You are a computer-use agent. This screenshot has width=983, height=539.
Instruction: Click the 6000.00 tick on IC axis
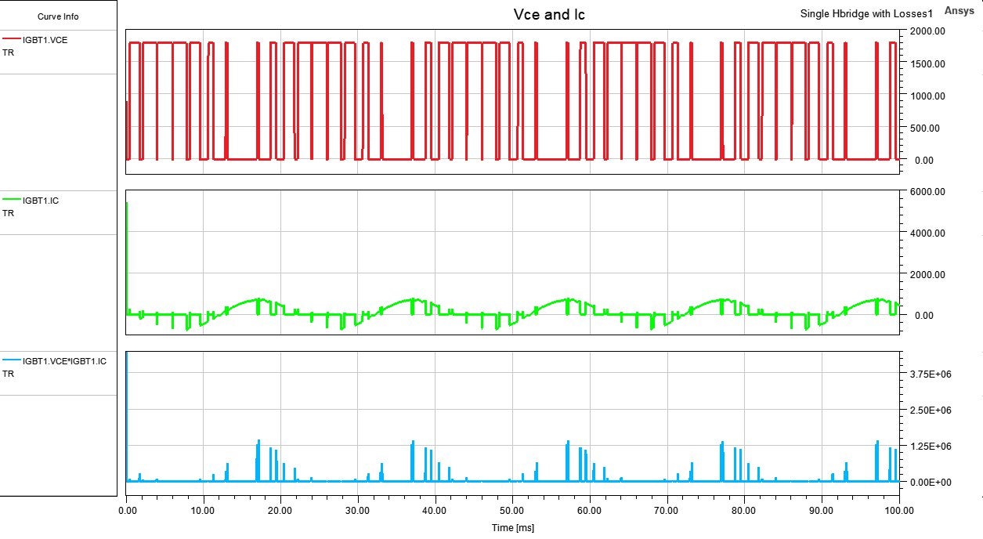click(927, 192)
